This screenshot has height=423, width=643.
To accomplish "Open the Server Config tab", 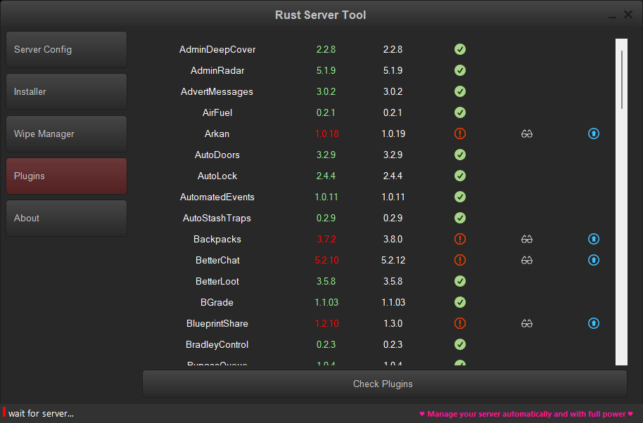I will point(66,50).
